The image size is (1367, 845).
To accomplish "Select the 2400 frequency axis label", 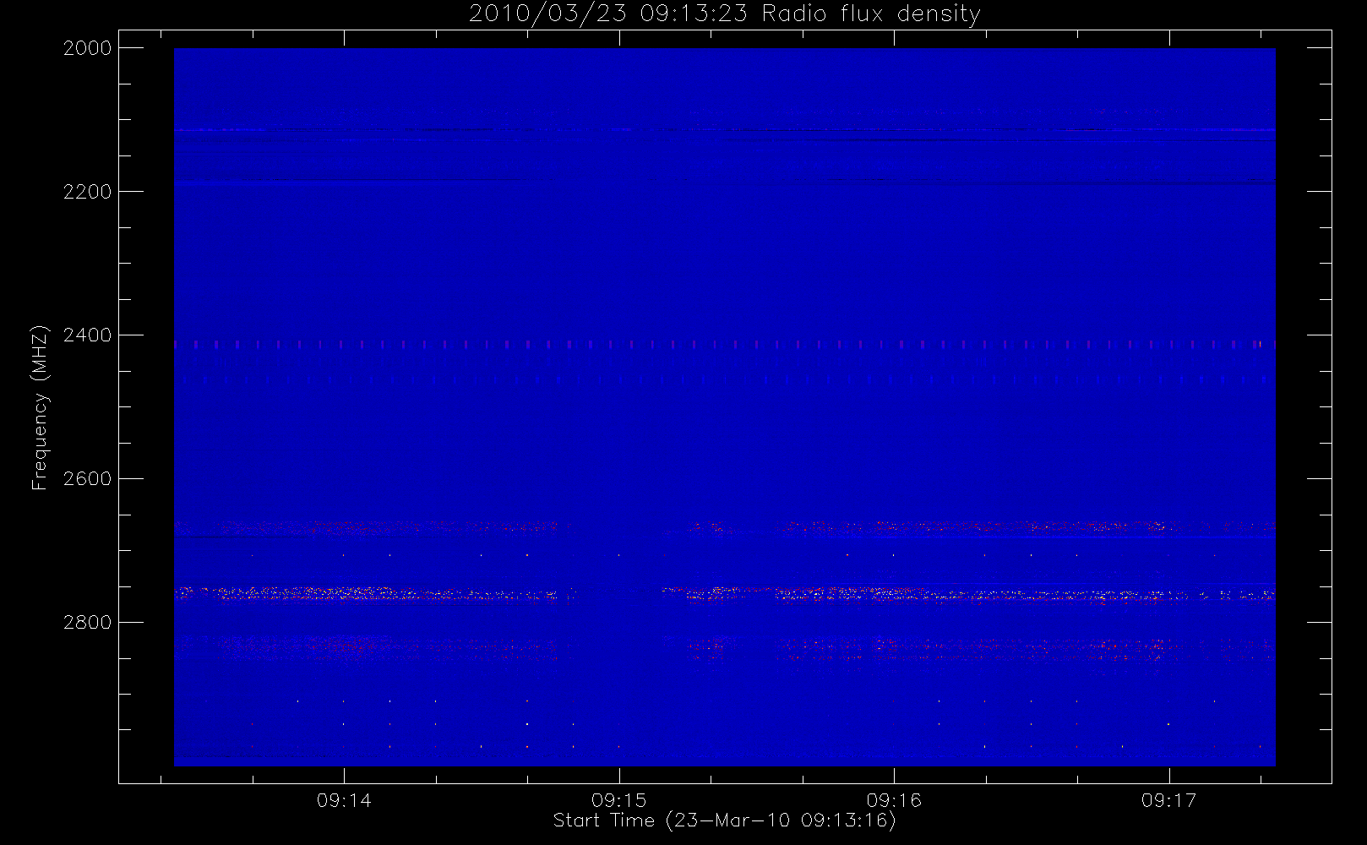I will pyautogui.click(x=88, y=335).
